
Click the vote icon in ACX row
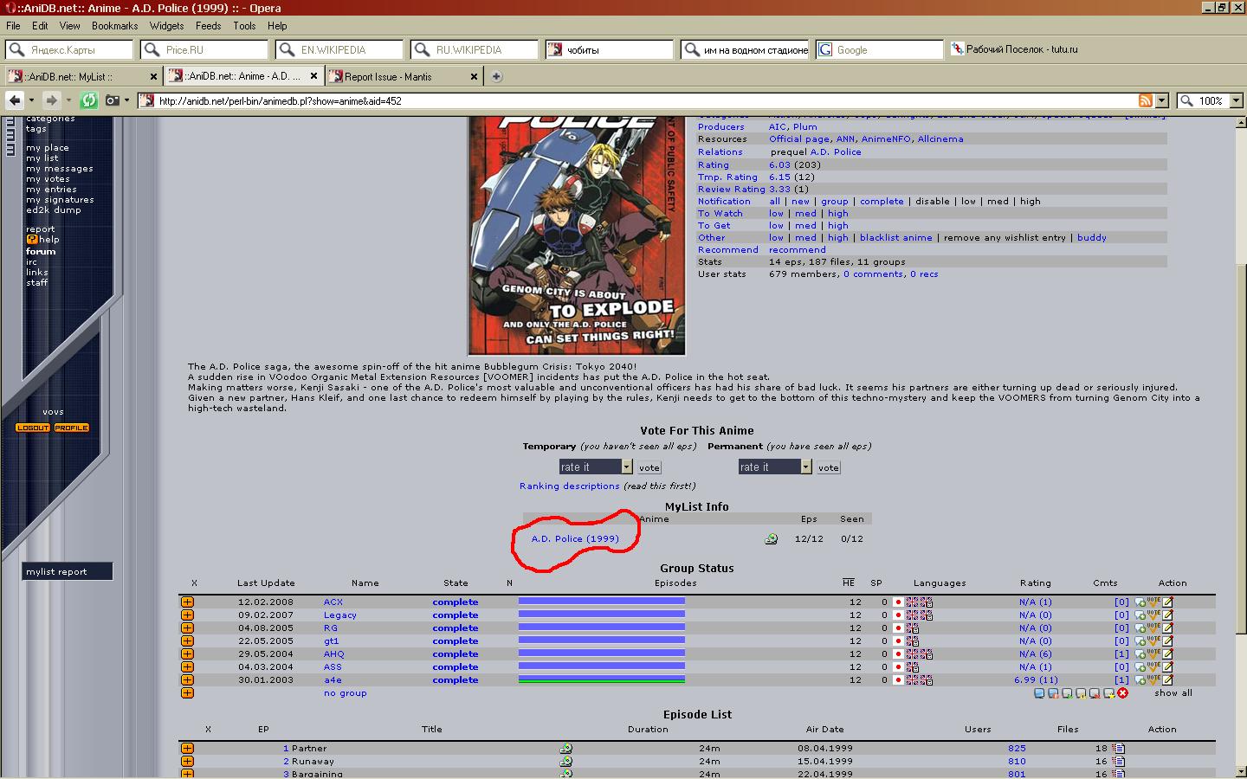click(1153, 602)
